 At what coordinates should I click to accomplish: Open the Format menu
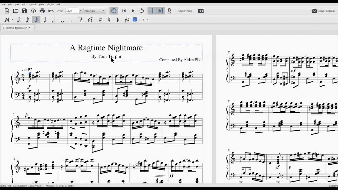[x=32, y=4]
